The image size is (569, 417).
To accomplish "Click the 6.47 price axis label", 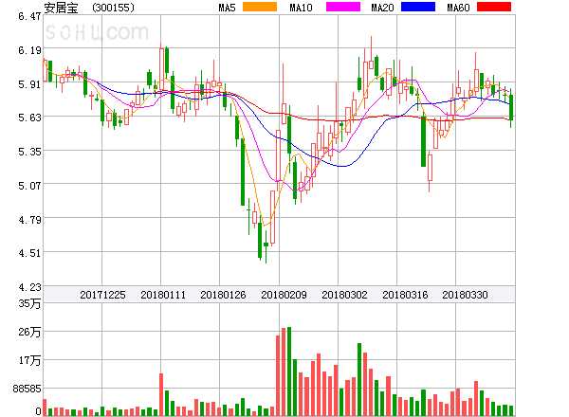I will [29, 16].
